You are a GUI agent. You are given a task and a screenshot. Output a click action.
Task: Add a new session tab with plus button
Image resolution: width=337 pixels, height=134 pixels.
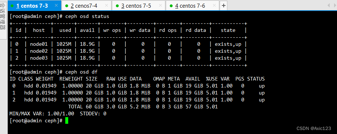[x=224, y=6]
